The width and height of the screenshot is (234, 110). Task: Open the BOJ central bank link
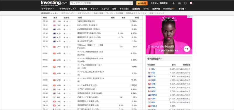click(x=153, y=69)
